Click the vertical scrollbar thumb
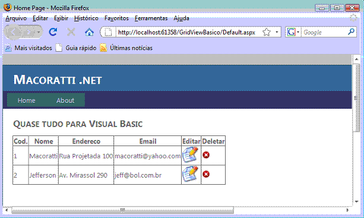This screenshot has width=364, height=218. pyautogui.click(x=356, y=97)
